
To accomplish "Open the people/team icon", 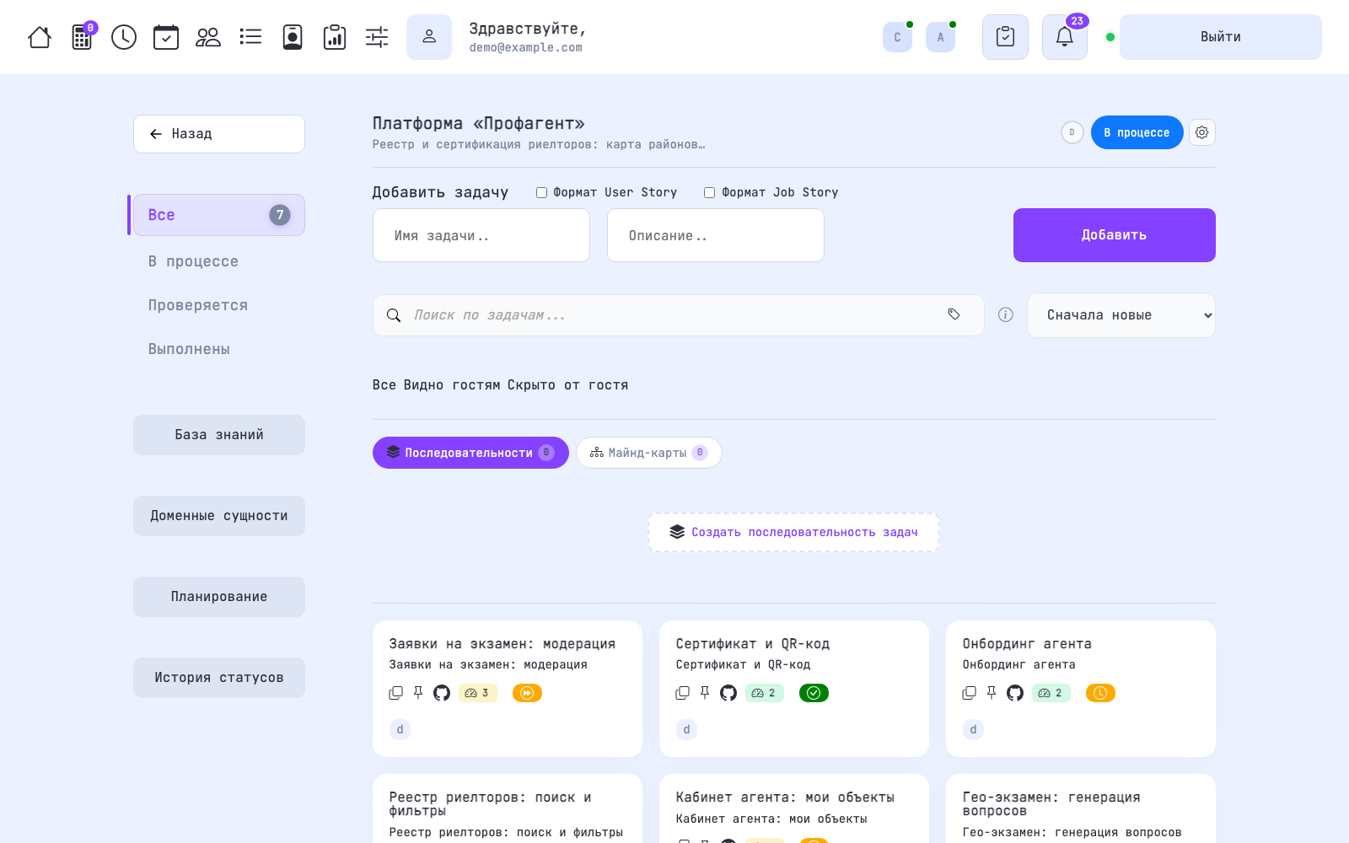I will tap(208, 37).
